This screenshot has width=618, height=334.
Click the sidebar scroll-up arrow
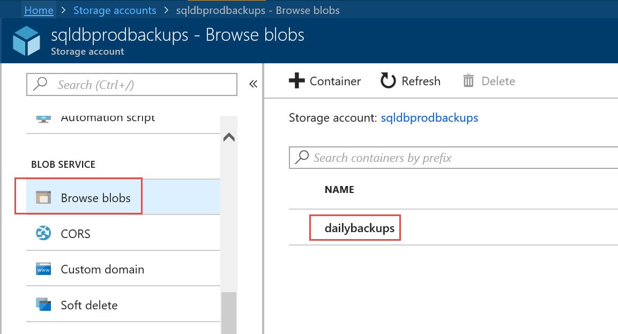pyautogui.click(x=229, y=137)
